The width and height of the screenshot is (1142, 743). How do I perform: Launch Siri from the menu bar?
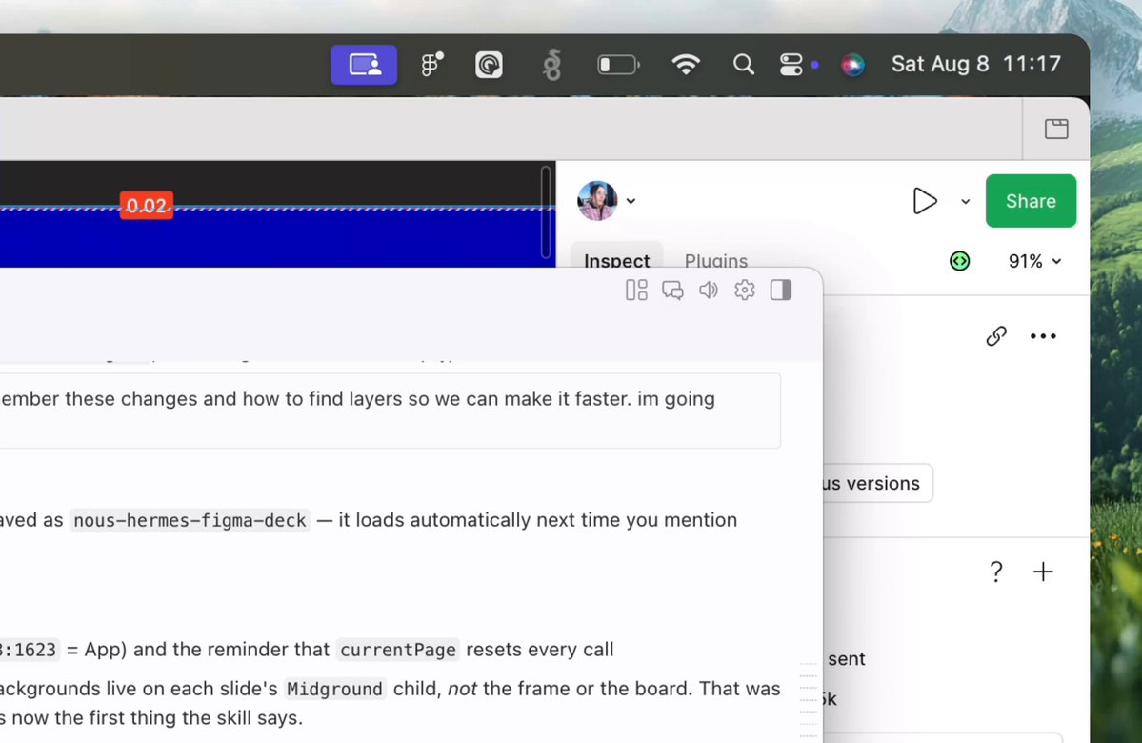coord(852,65)
